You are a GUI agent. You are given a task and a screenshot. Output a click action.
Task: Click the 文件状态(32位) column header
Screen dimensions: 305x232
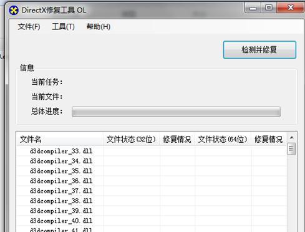click(x=132, y=139)
